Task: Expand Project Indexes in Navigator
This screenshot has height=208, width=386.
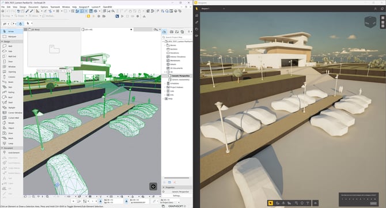Action: tap(165, 87)
